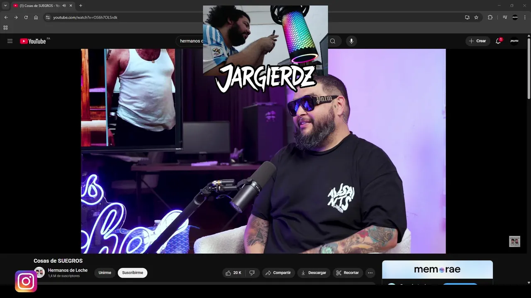Image resolution: width=531 pixels, height=298 pixels.
Task: Expand the tab search dropdown arrow
Action: click(x=5, y=5)
